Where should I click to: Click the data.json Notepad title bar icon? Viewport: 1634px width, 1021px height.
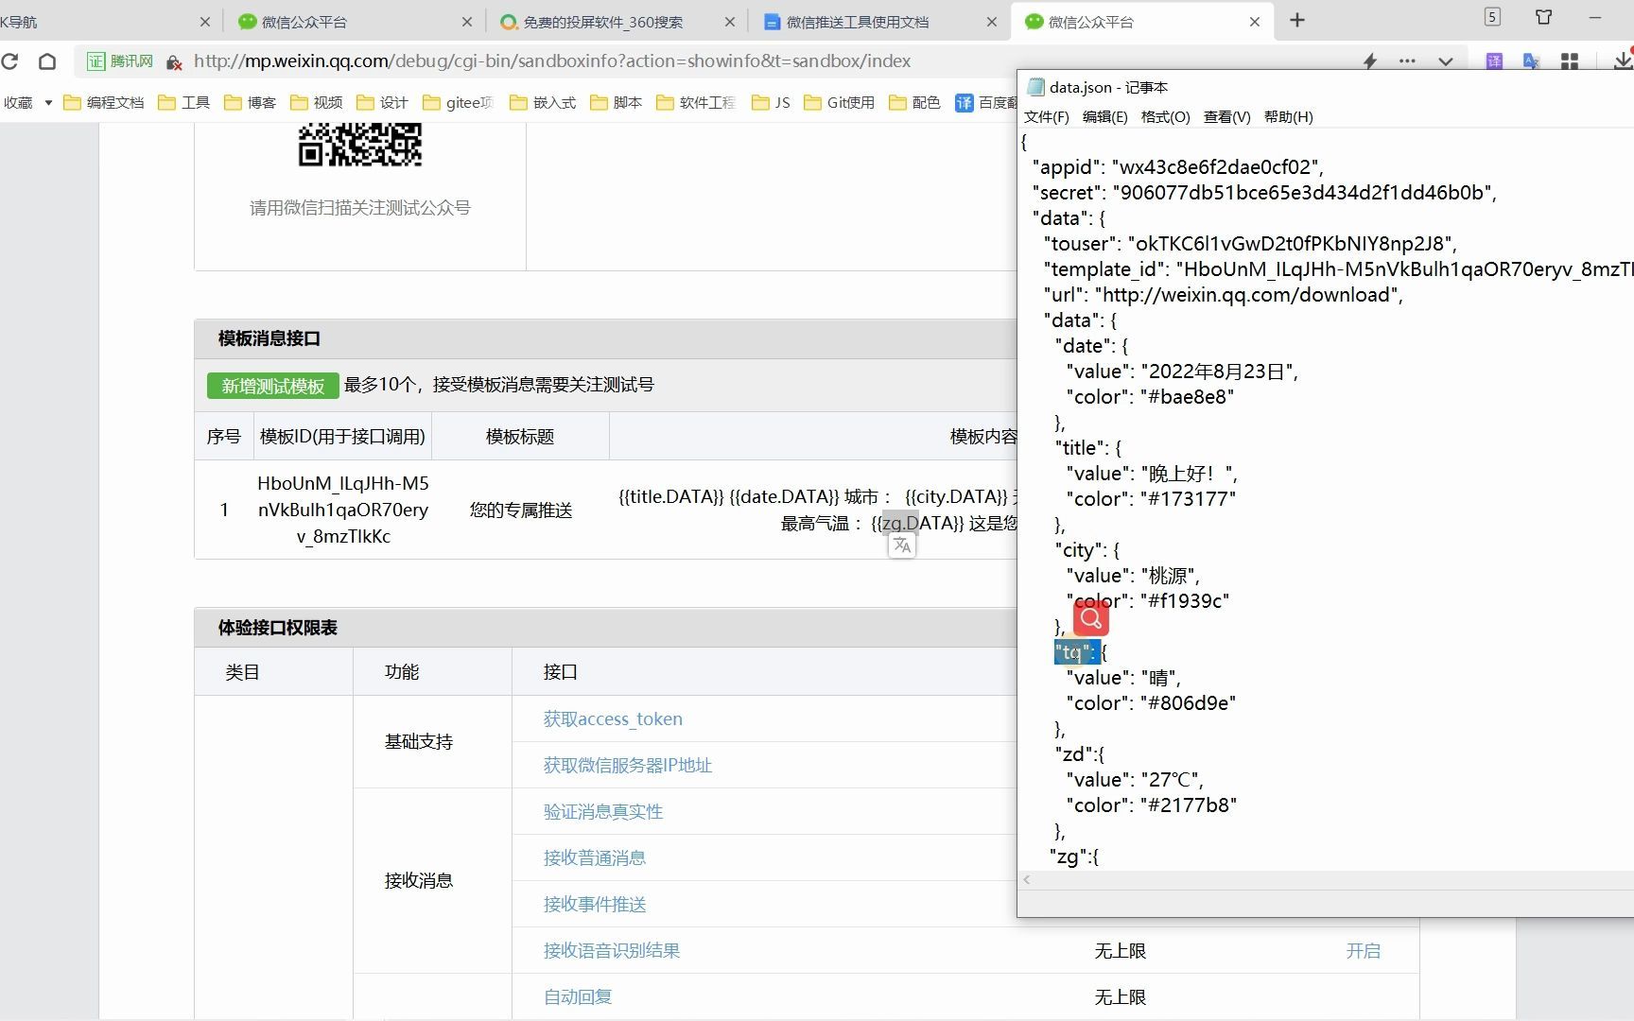pyautogui.click(x=1034, y=87)
